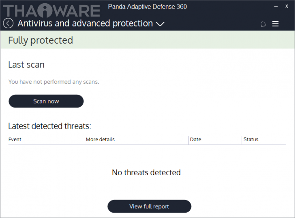Go back using the circular arrow icon
This screenshot has height=218, width=295.
point(8,23)
